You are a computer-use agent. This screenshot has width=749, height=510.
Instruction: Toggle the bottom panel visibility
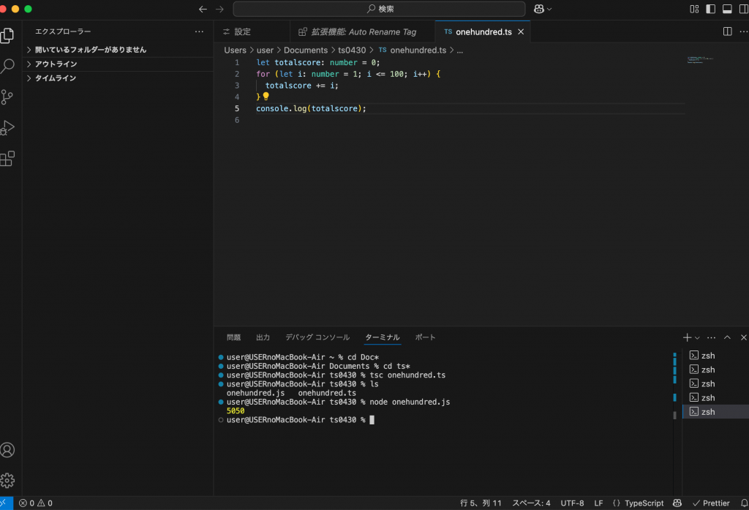727,9
